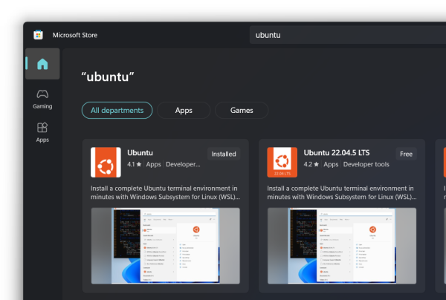The height and width of the screenshot is (300, 446).
Task: Open the Ubuntu 22.04.5 LTS screenshot preview
Action: pos(342,245)
